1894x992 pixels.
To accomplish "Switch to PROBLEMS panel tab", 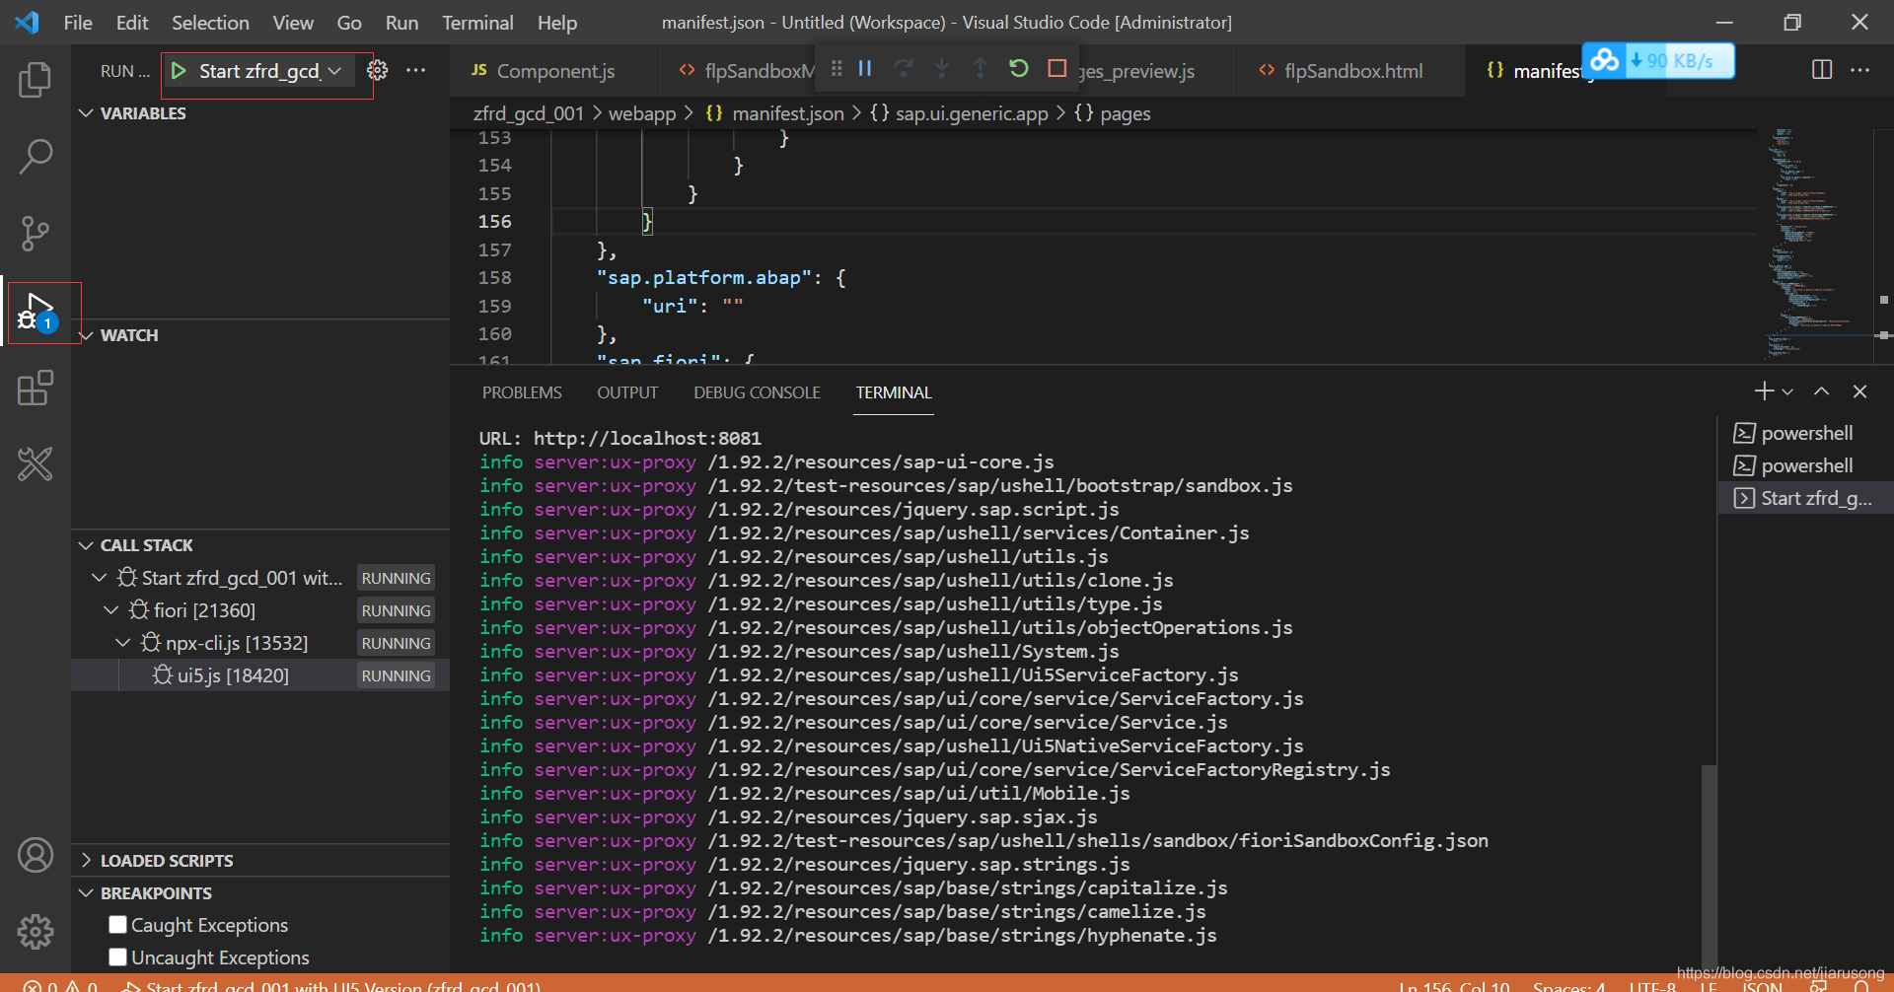I will [522, 392].
